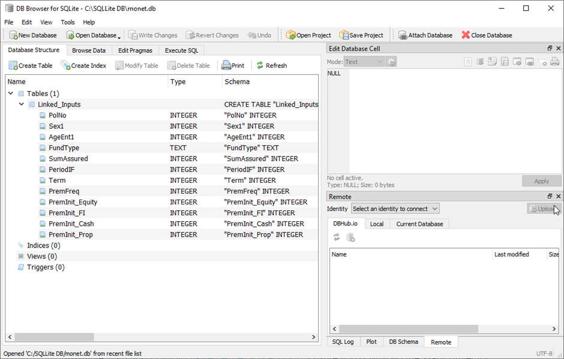The width and height of the screenshot is (564, 359).
Task: Click the Open Project icon
Action: pos(290,35)
